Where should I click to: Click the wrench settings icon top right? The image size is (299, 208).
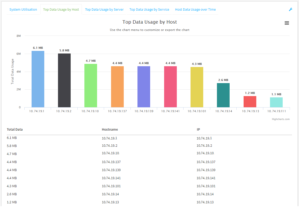290,9
